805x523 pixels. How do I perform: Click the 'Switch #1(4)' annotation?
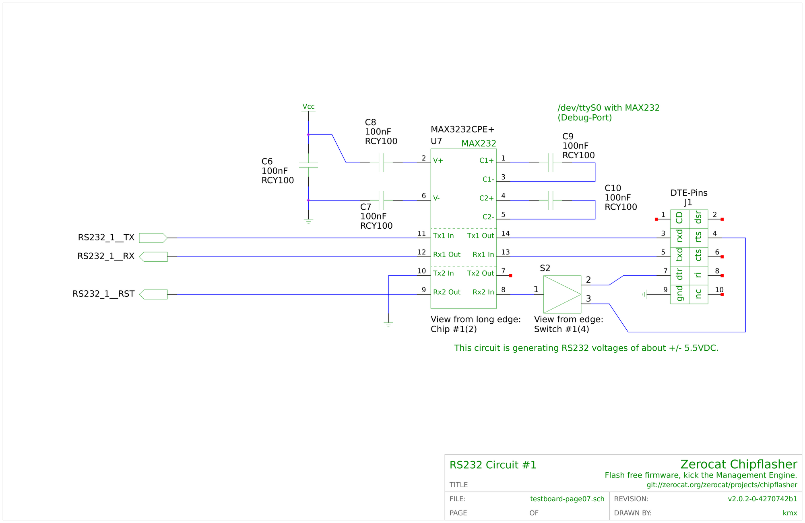561,329
